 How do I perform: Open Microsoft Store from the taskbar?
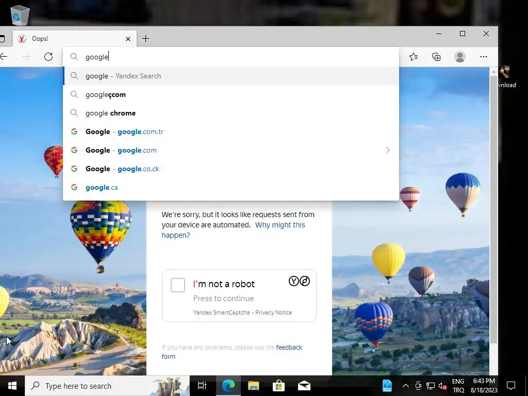tap(278, 386)
